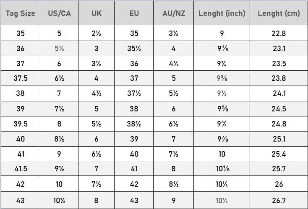Click the Lenght (cm) column header
The image size is (308, 209).
279,13
